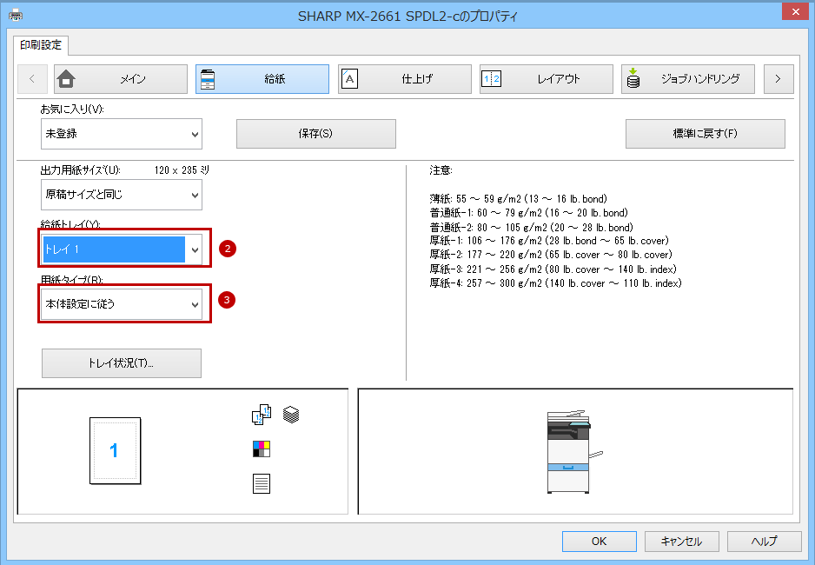Expand the 出力用紙サイズ dropdown
The image size is (815, 565).
point(121,195)
